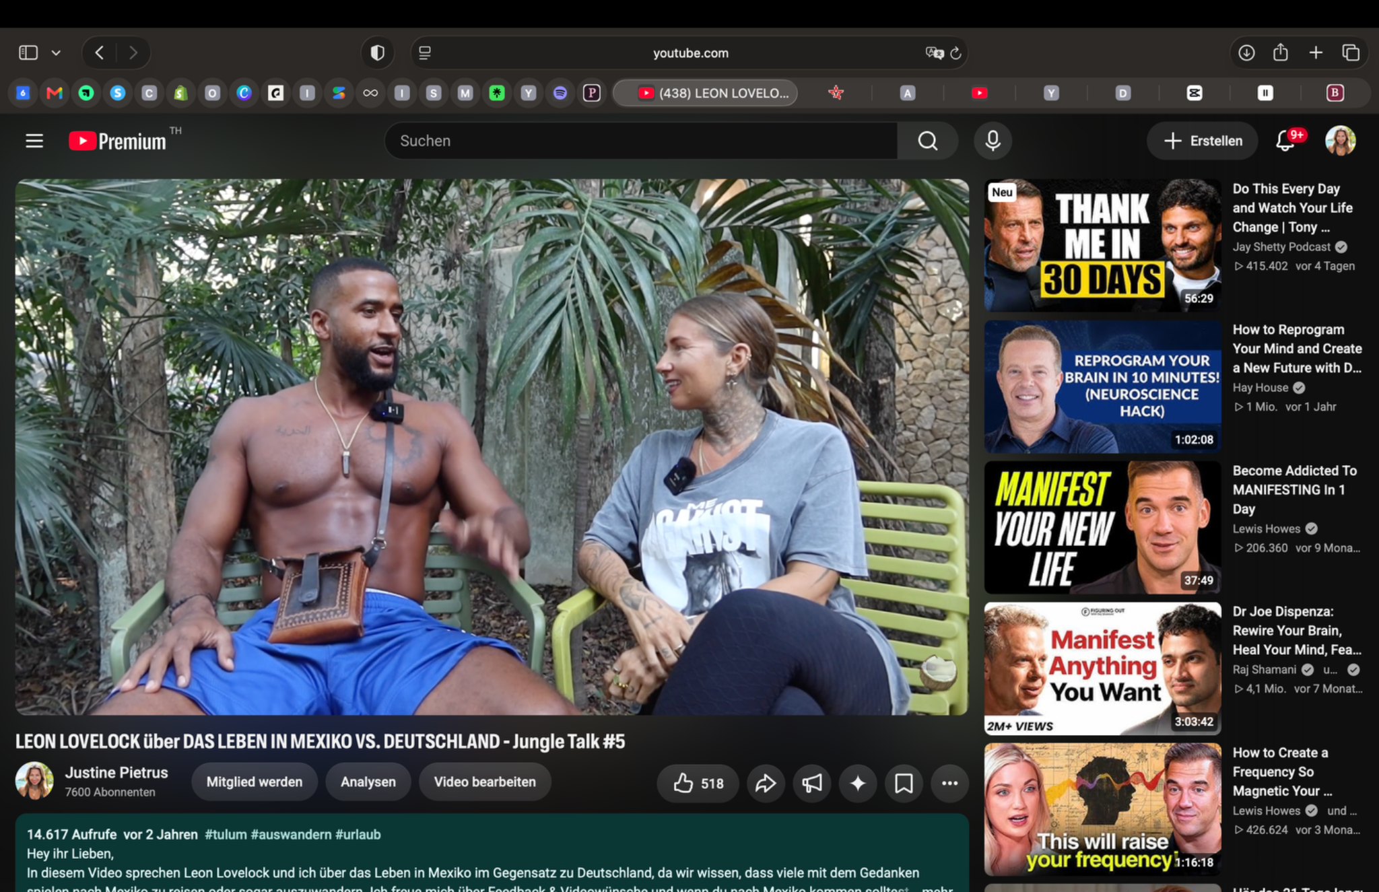1379x892 pixels.
Task: Open the three-dot more actions menu
Action: pos(949,783)
